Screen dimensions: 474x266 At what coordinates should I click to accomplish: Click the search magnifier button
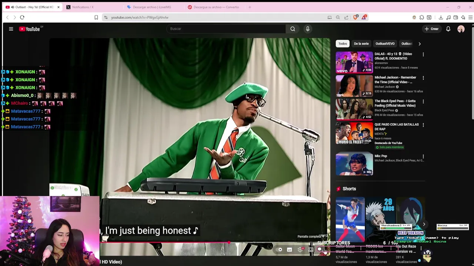(293, 29)
